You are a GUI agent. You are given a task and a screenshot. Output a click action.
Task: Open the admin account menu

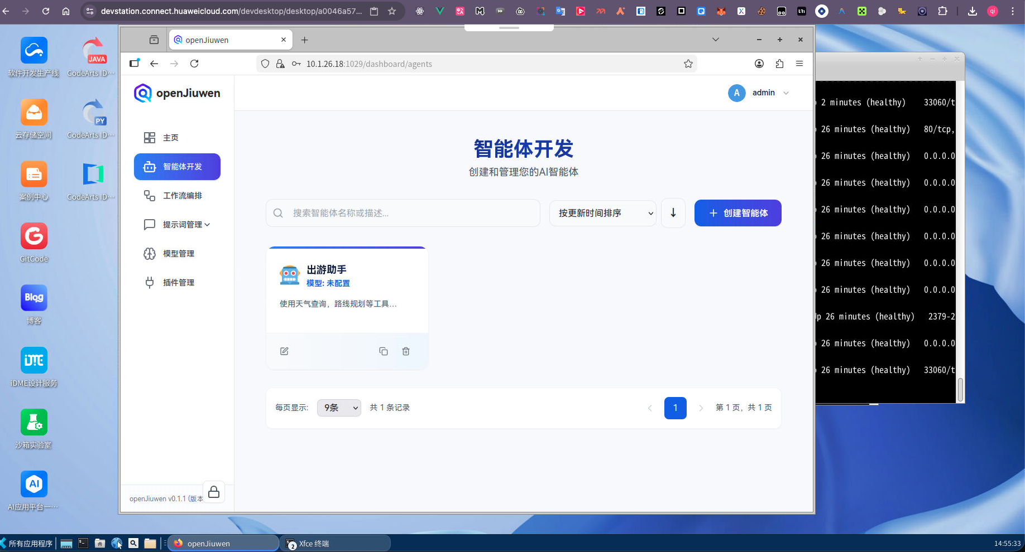(x=764, y=93)
